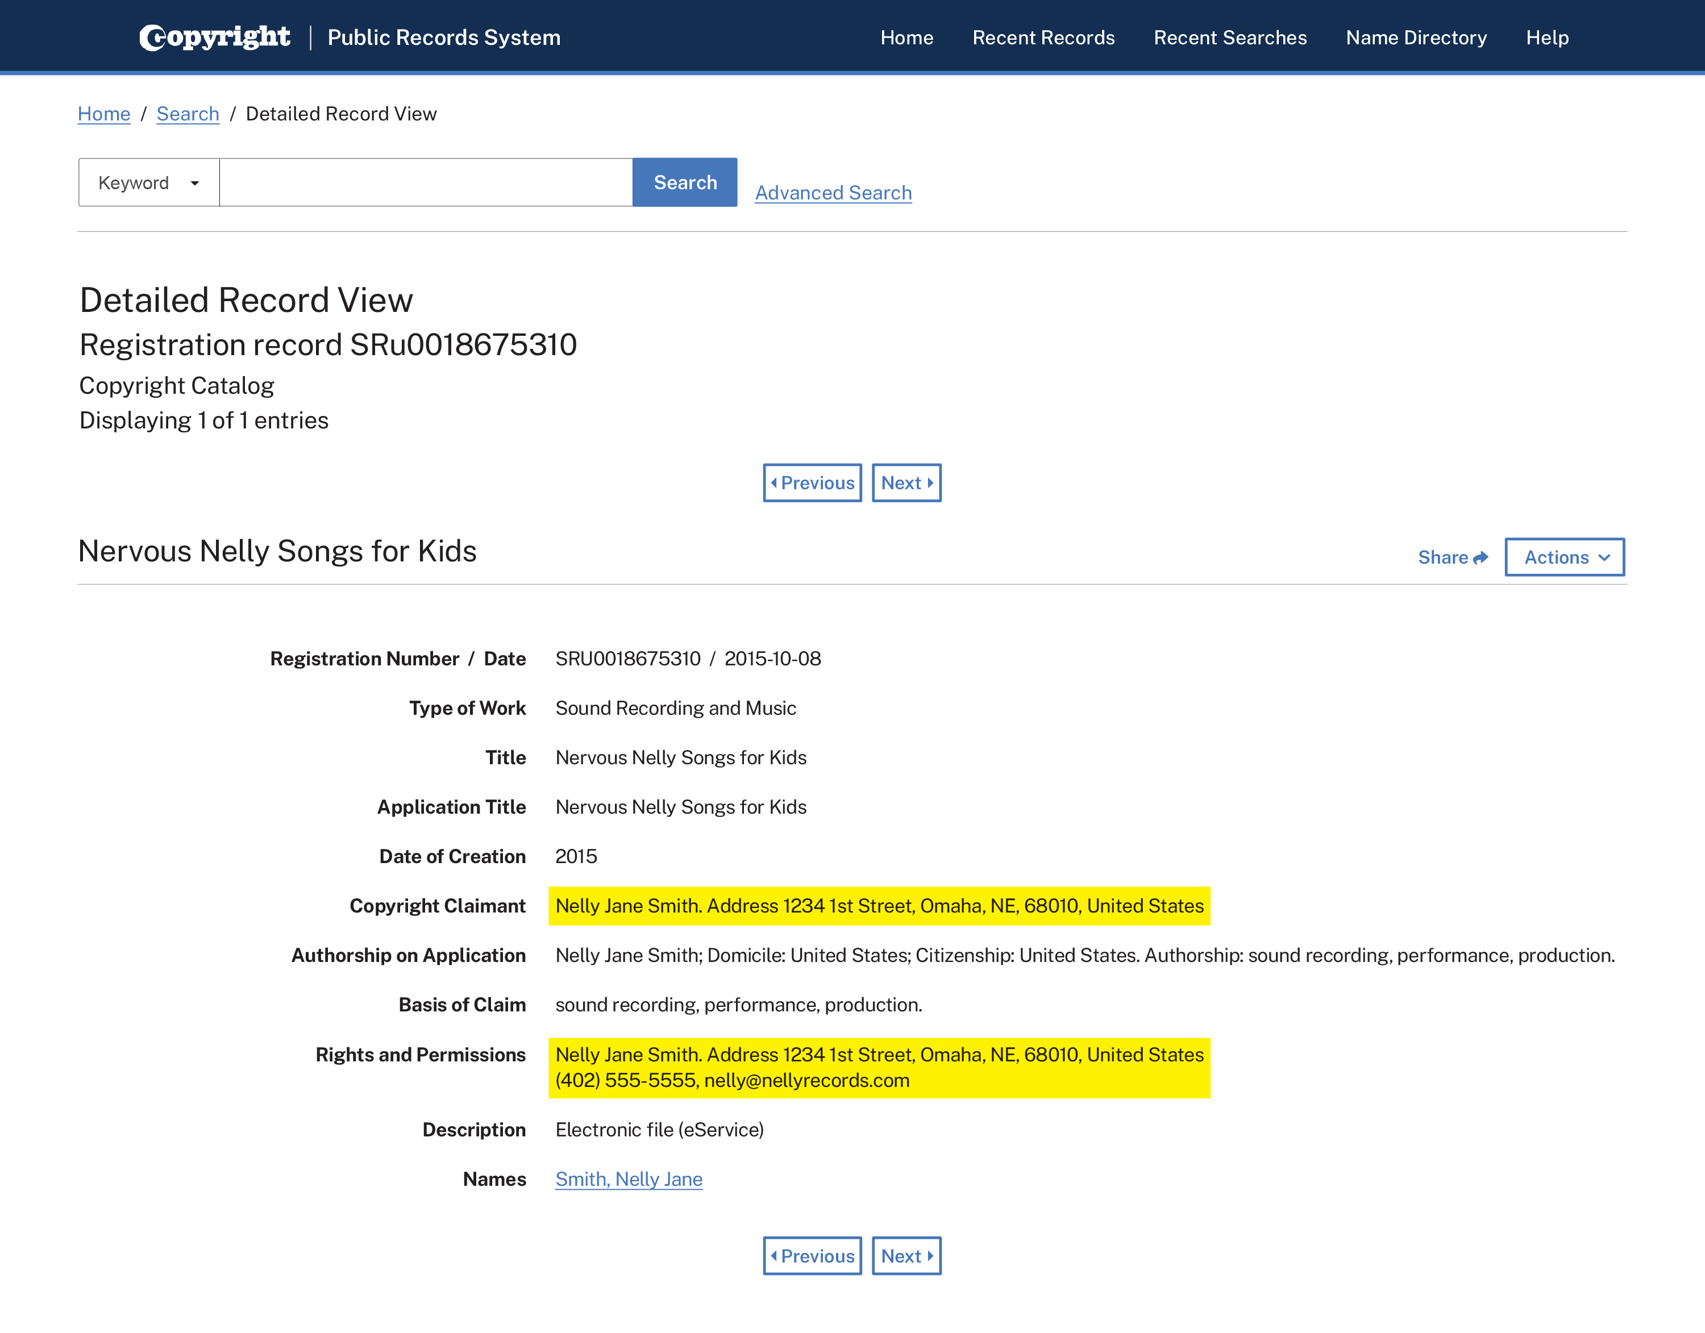
Task: Click the Authorship on Application value text
Action: 1085,955
